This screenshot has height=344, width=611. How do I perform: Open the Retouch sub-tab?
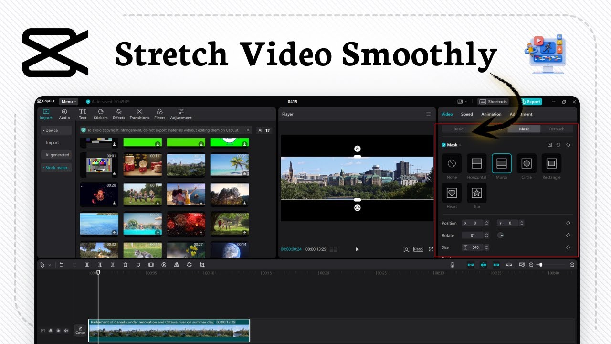(557, 129)
